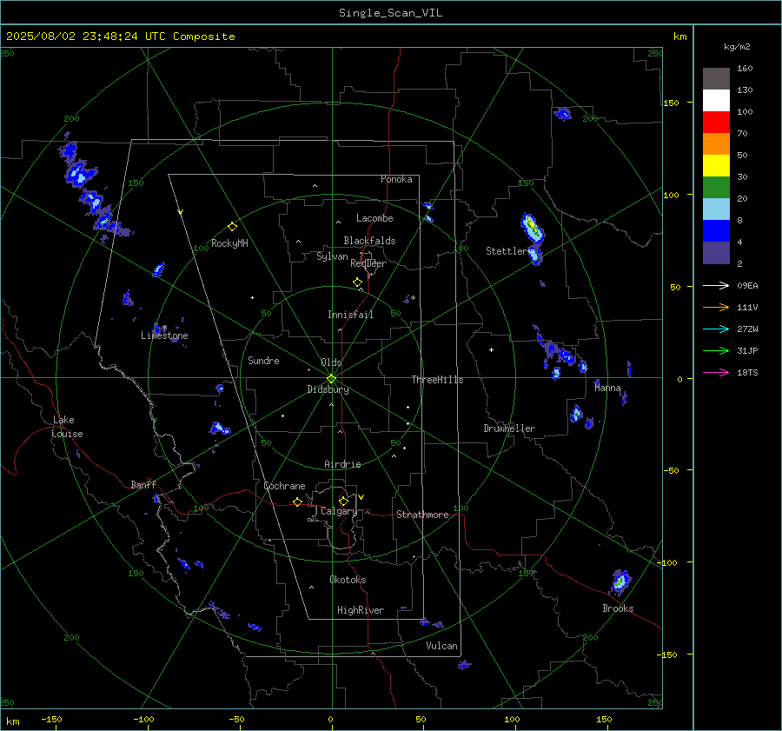The image size is (782, 731).
Task: Click the Vulcan town label
Action: click(x=442, y=646)
